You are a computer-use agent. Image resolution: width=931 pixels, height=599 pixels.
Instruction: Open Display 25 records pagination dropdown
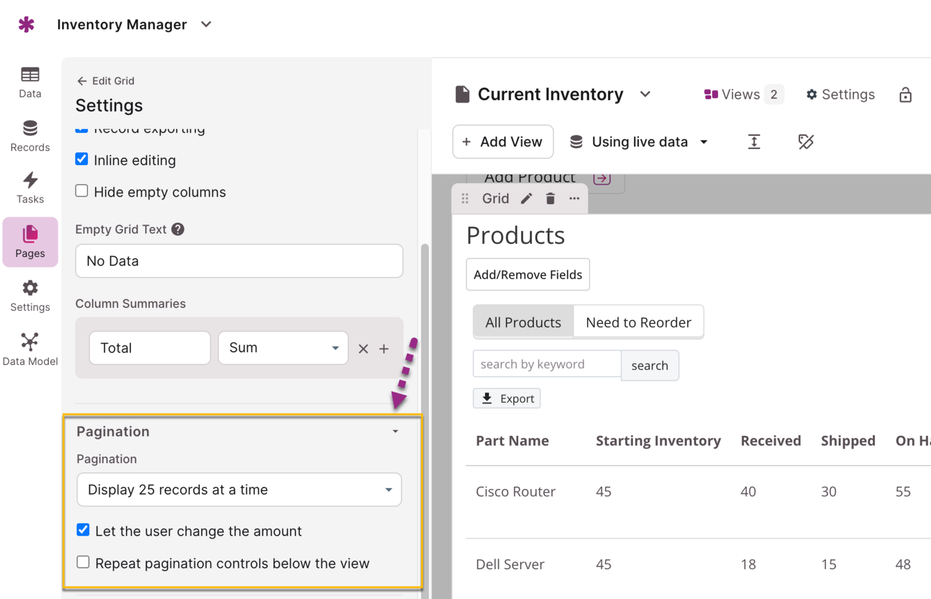coord(239,490)
